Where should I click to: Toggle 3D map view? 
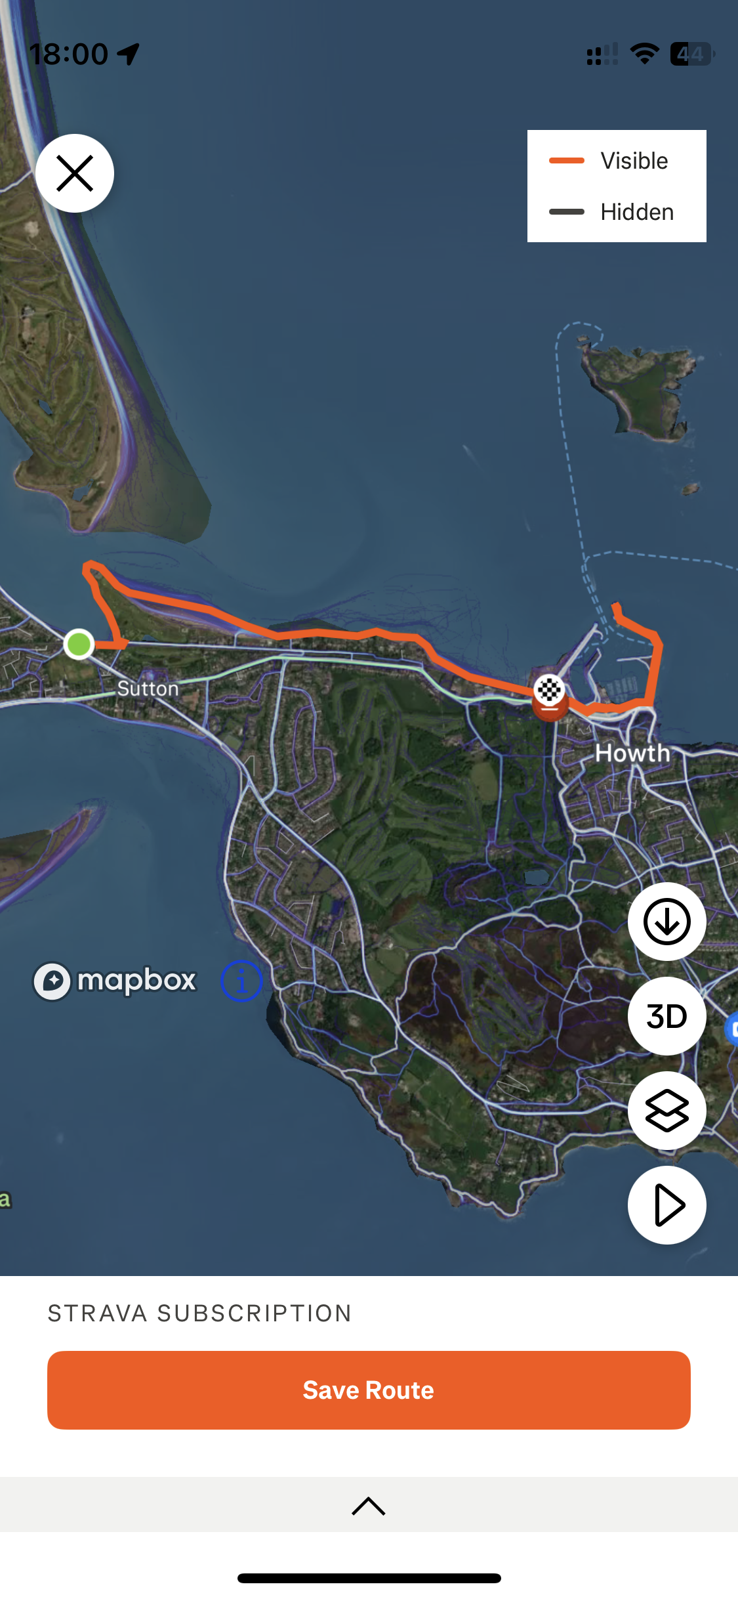[x=667, y=1016]
